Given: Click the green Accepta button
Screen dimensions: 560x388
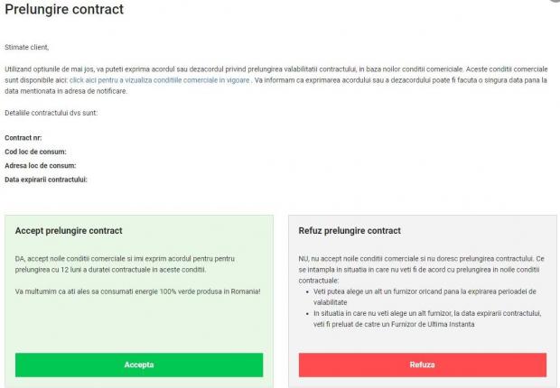Looking at the screenshot, I should (x=138, y=365).
